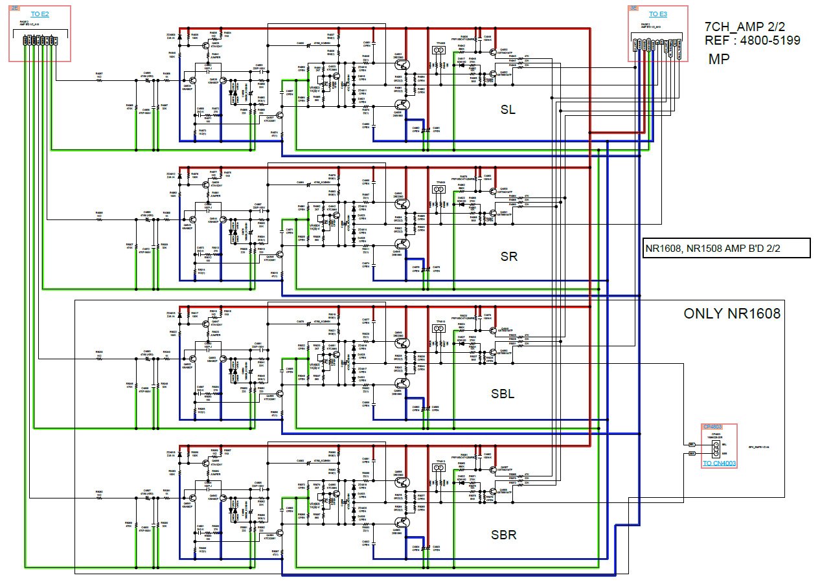This screenshot has width=820, height=582.
Task: Click the ONLY NR1608 annotation text
Action: click(x=732, y=313)
